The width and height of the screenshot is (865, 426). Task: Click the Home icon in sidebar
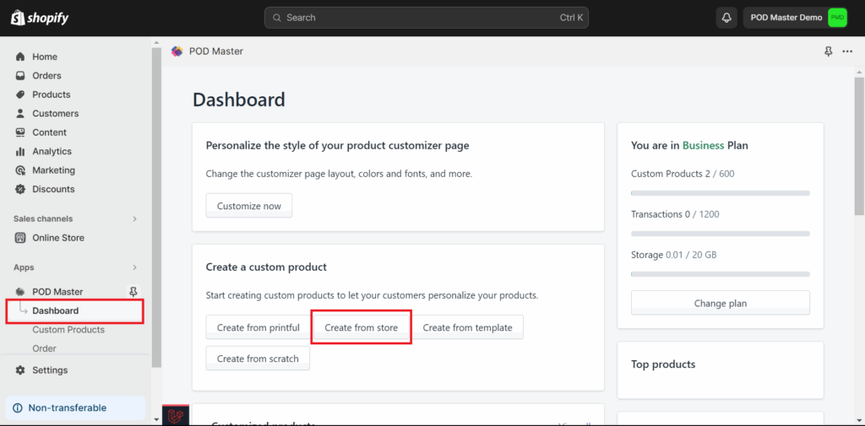pos(20,57)
